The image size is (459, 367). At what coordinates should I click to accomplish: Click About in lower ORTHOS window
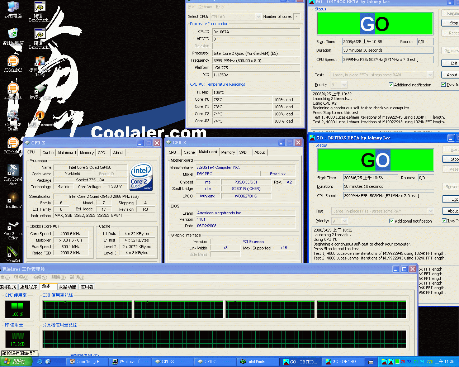(x=451, y=211)
